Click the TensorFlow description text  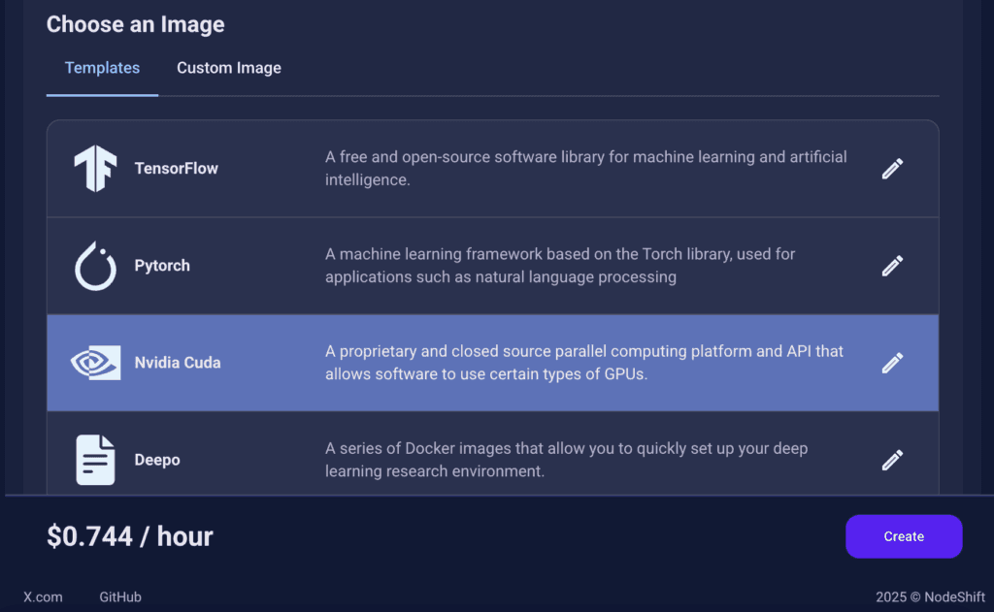click(x=585, y=169)
